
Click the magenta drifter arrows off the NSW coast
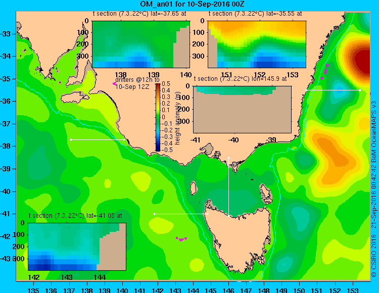pyautogui.click(x=325, y=71)
